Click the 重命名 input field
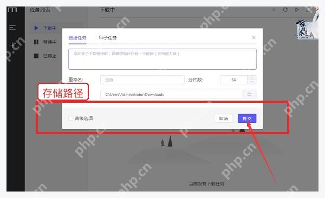 (142, 80)
